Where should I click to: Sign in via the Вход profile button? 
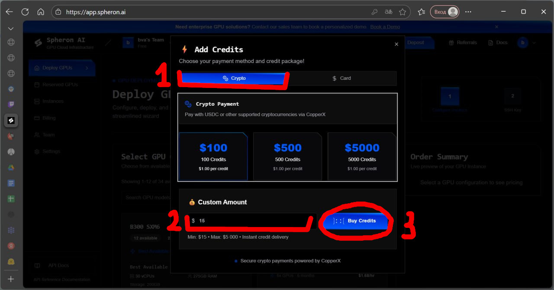point(444,12)
